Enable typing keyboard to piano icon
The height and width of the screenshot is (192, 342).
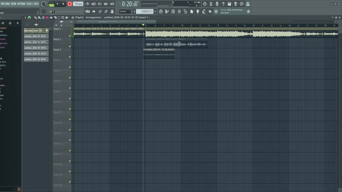88,11
